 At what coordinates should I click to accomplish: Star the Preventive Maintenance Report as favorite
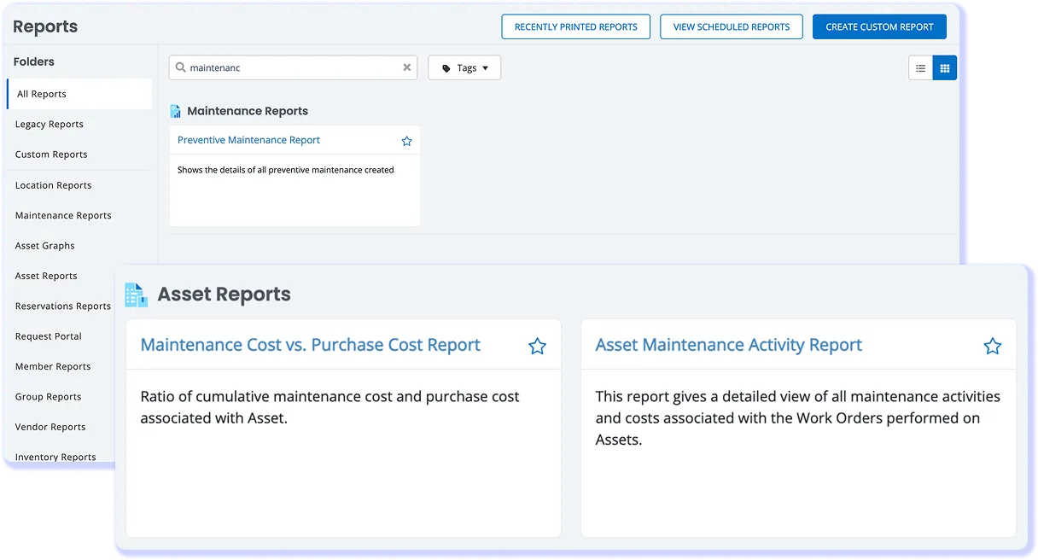(x=406, y=140)
